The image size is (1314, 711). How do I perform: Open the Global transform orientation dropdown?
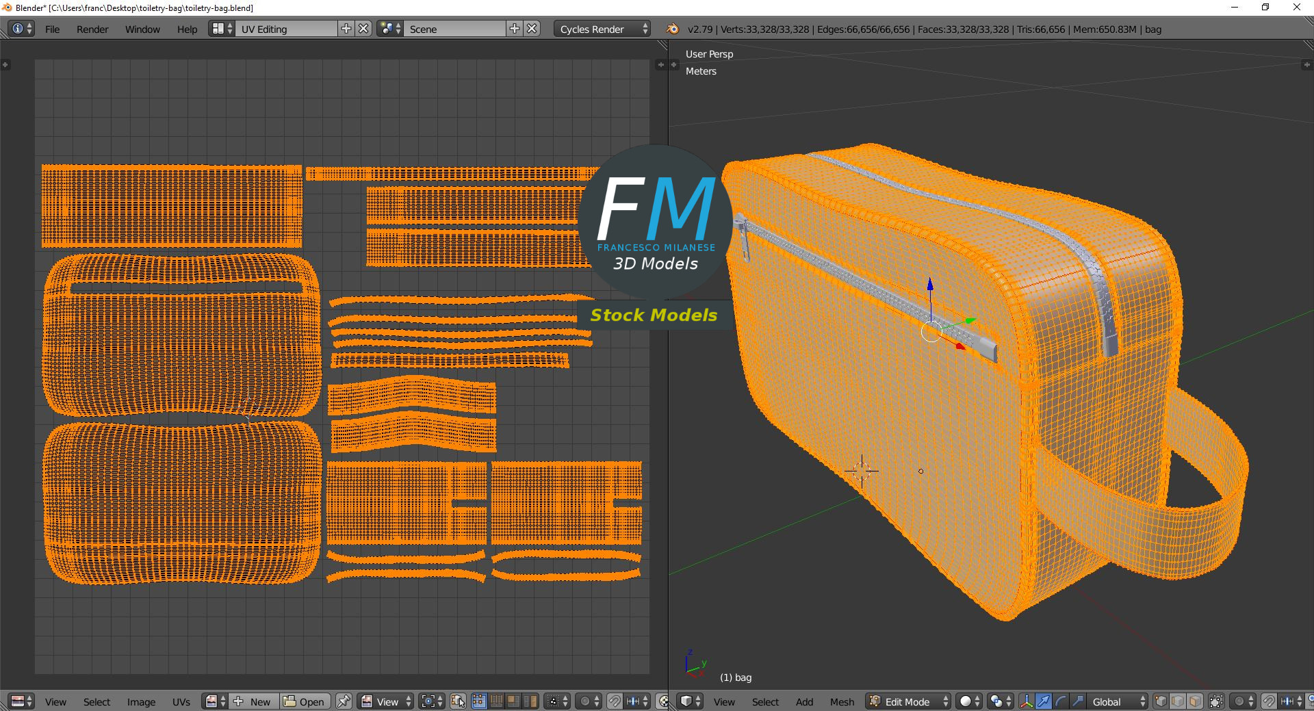coord(1116,701)
